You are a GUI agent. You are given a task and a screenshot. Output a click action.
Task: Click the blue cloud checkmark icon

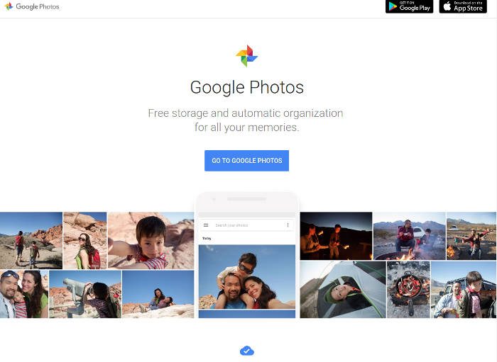click(246, 351)
